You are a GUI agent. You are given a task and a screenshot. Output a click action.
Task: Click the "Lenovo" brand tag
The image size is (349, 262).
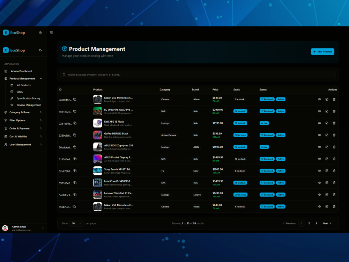(x=197, y=195)
